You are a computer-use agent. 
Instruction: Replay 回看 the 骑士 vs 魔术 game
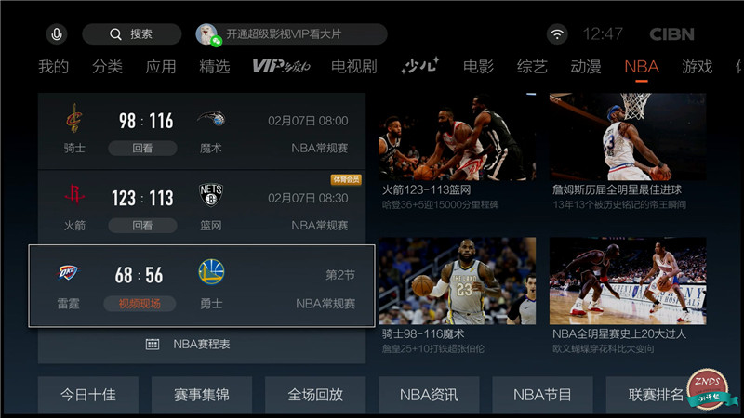coord(142,149)
